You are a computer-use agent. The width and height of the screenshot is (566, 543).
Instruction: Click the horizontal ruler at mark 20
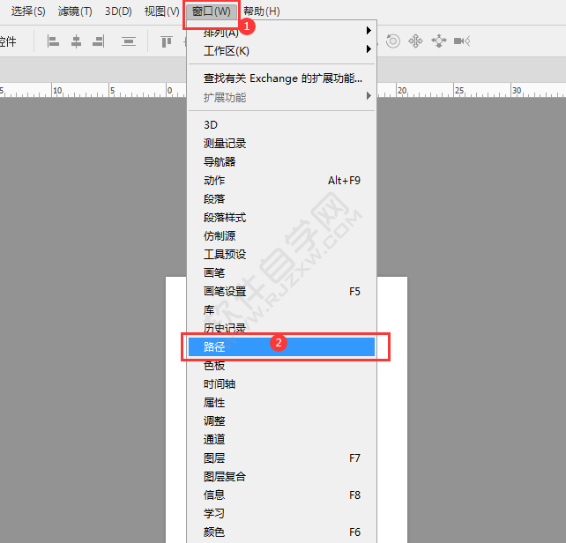[x=402, y=90]
